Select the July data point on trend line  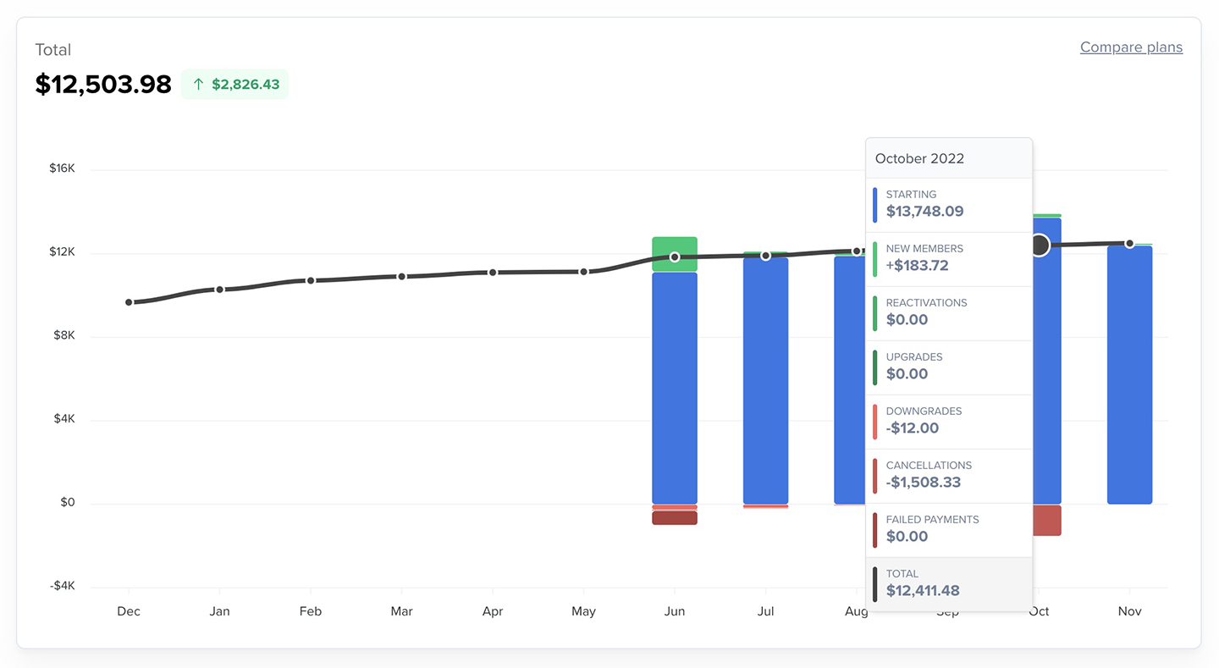(765, 256)
